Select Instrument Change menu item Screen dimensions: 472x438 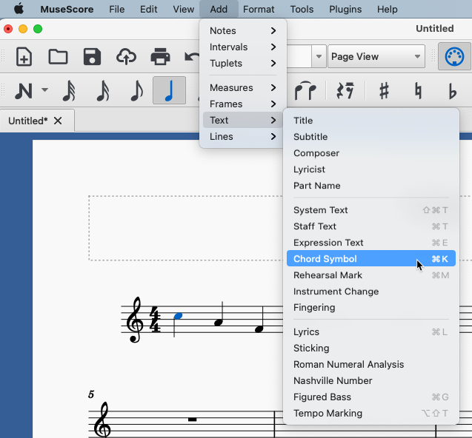[x=370, y=292]
